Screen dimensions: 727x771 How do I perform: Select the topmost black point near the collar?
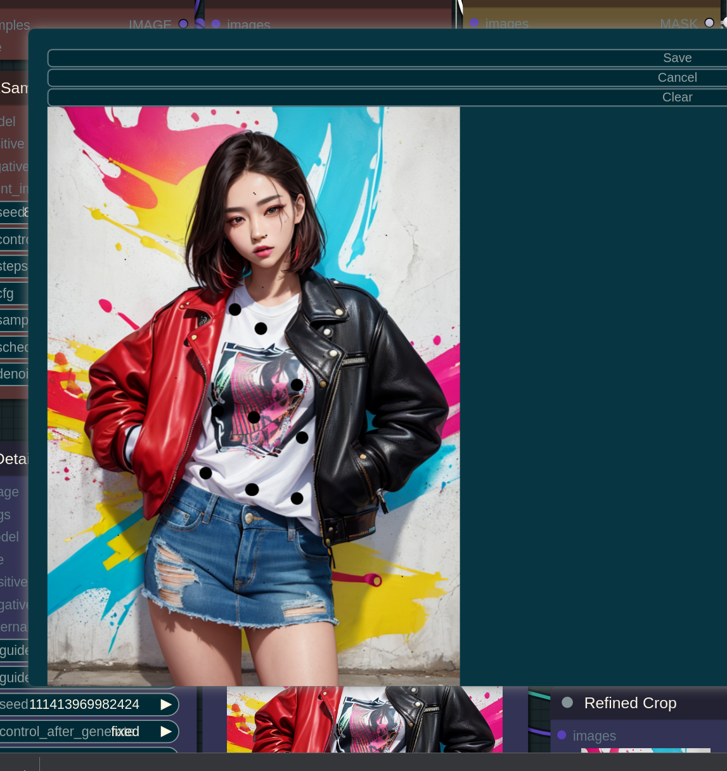point(235,309)
